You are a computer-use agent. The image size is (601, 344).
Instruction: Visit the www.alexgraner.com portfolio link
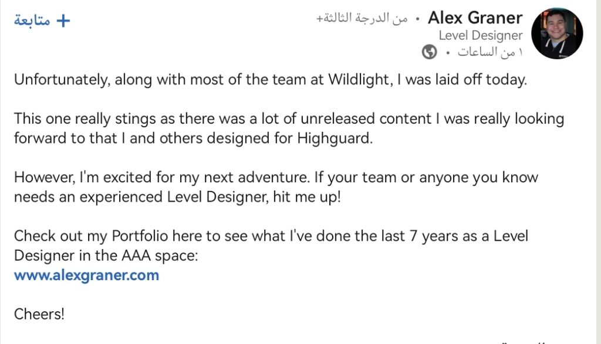tap(86, 275)
